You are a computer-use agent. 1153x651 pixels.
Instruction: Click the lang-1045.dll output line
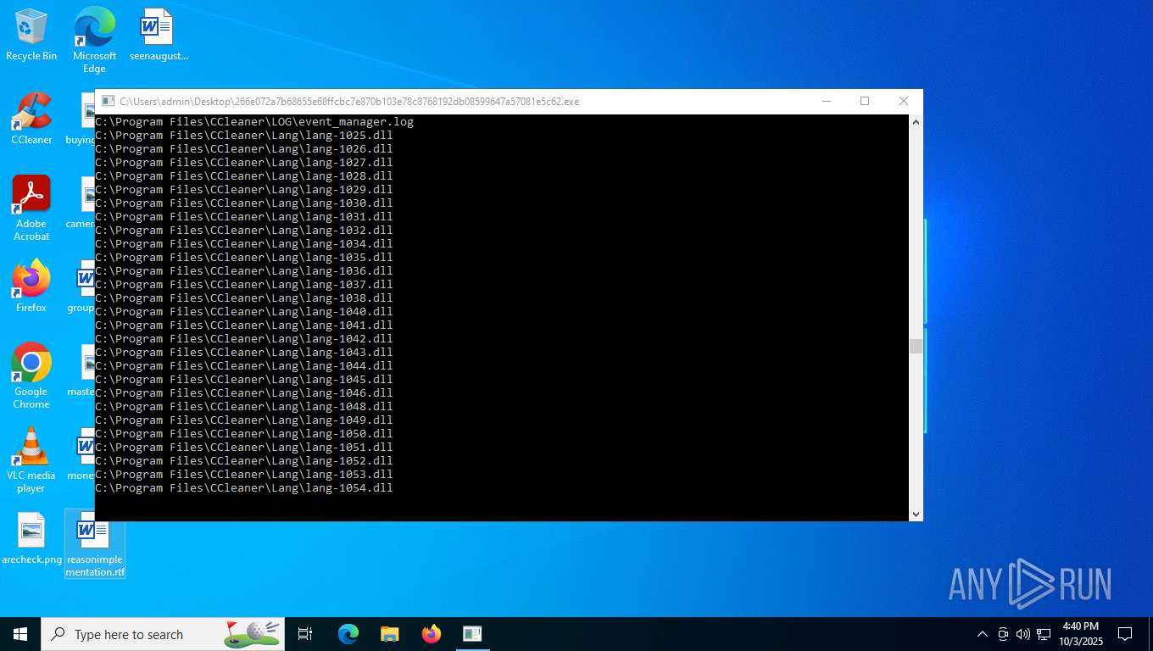(x=244, y=380)
